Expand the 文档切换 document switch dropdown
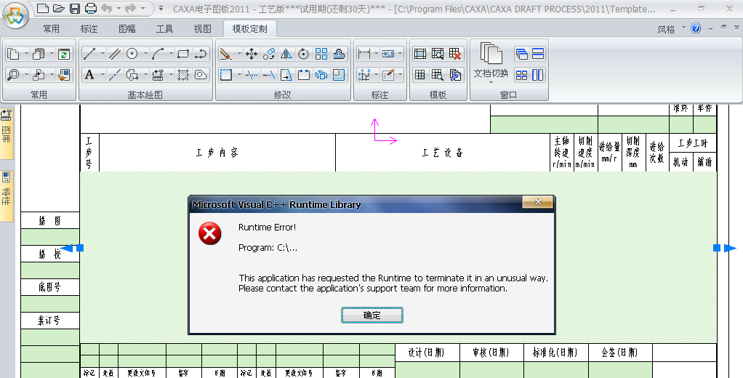The height and width of the screenshot is (378, 743). point(491,83)
